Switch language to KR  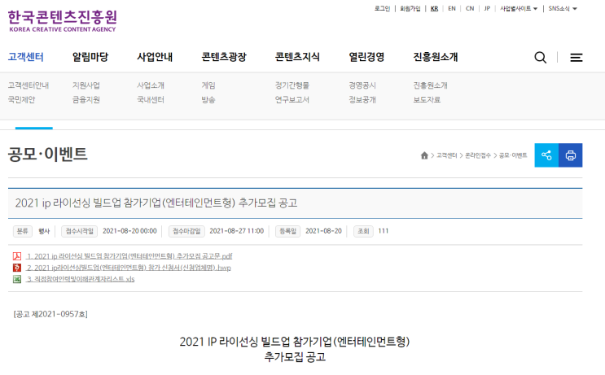click(435, 8)
